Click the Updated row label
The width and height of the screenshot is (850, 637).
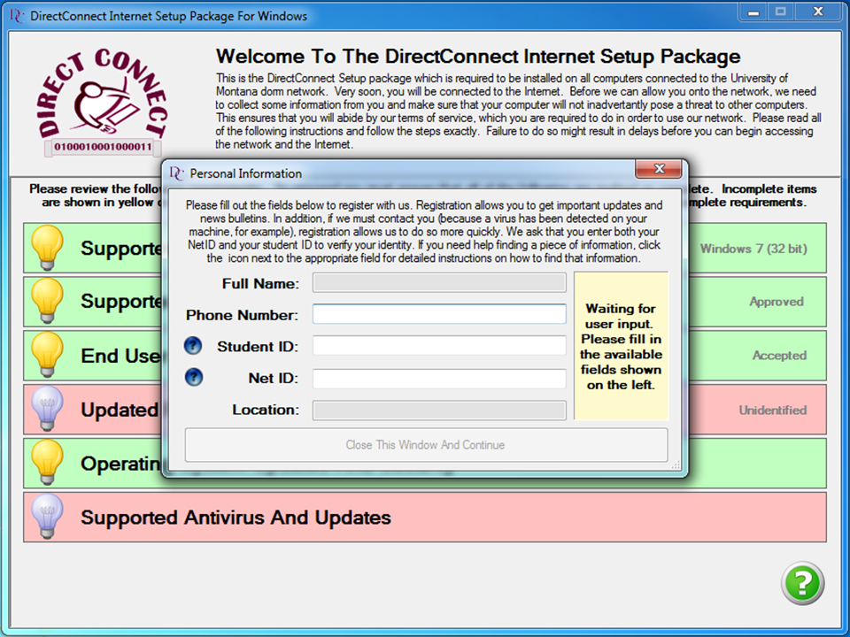point(120,410)
